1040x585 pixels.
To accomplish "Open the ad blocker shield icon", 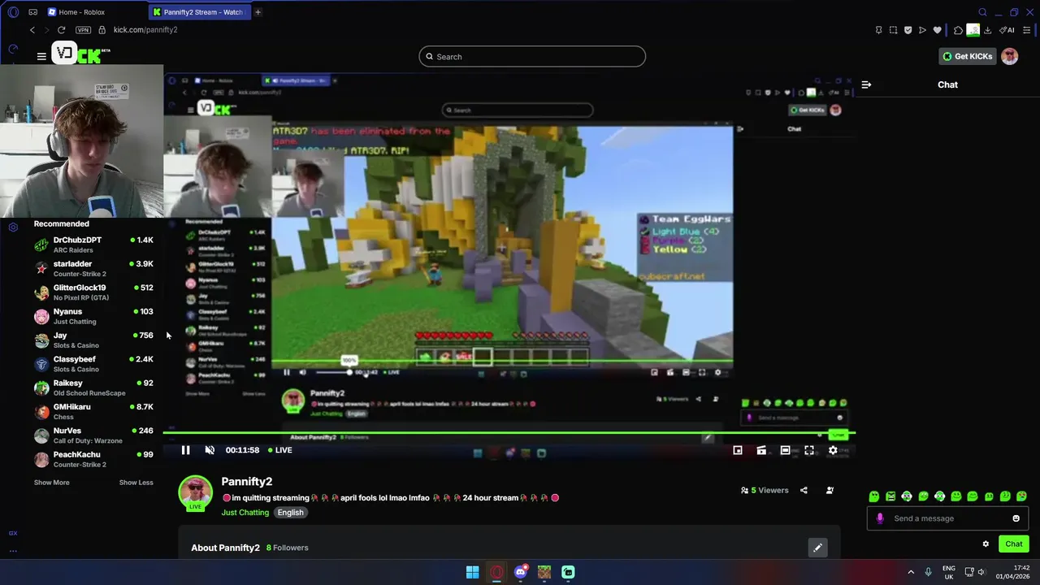I will click(x=908, y=30).
